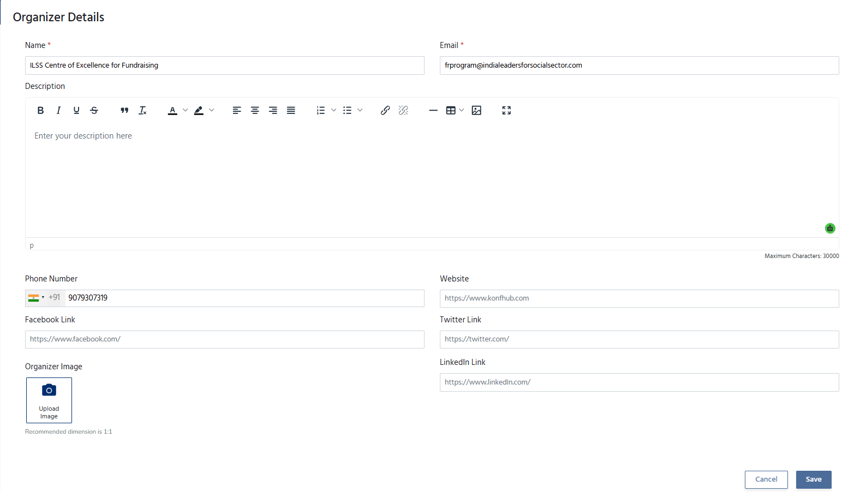Apply strikethrough formatting
Image resolution: width=860 pixels, height=492 pixels.
[94, 110]
